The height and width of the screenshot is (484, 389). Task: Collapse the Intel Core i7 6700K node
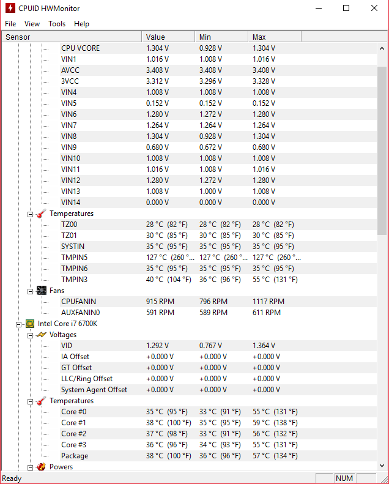18,324
